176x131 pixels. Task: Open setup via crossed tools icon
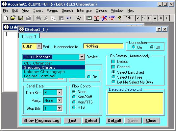pos(104,18)
